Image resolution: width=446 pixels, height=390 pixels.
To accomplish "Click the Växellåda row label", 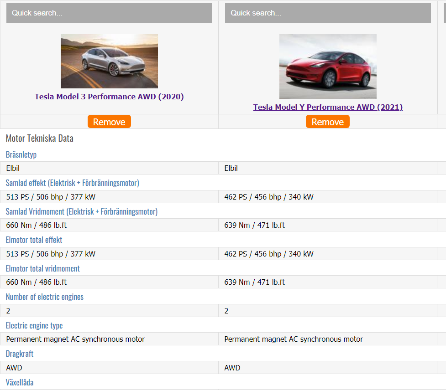I will click(20, 383).
